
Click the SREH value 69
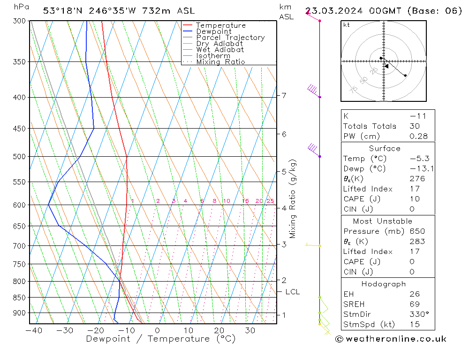(x=415, y=305)
